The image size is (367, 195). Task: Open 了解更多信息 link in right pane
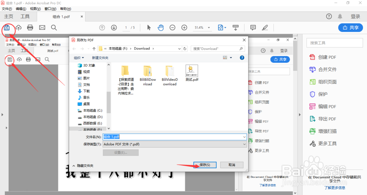tap(334, 188)
